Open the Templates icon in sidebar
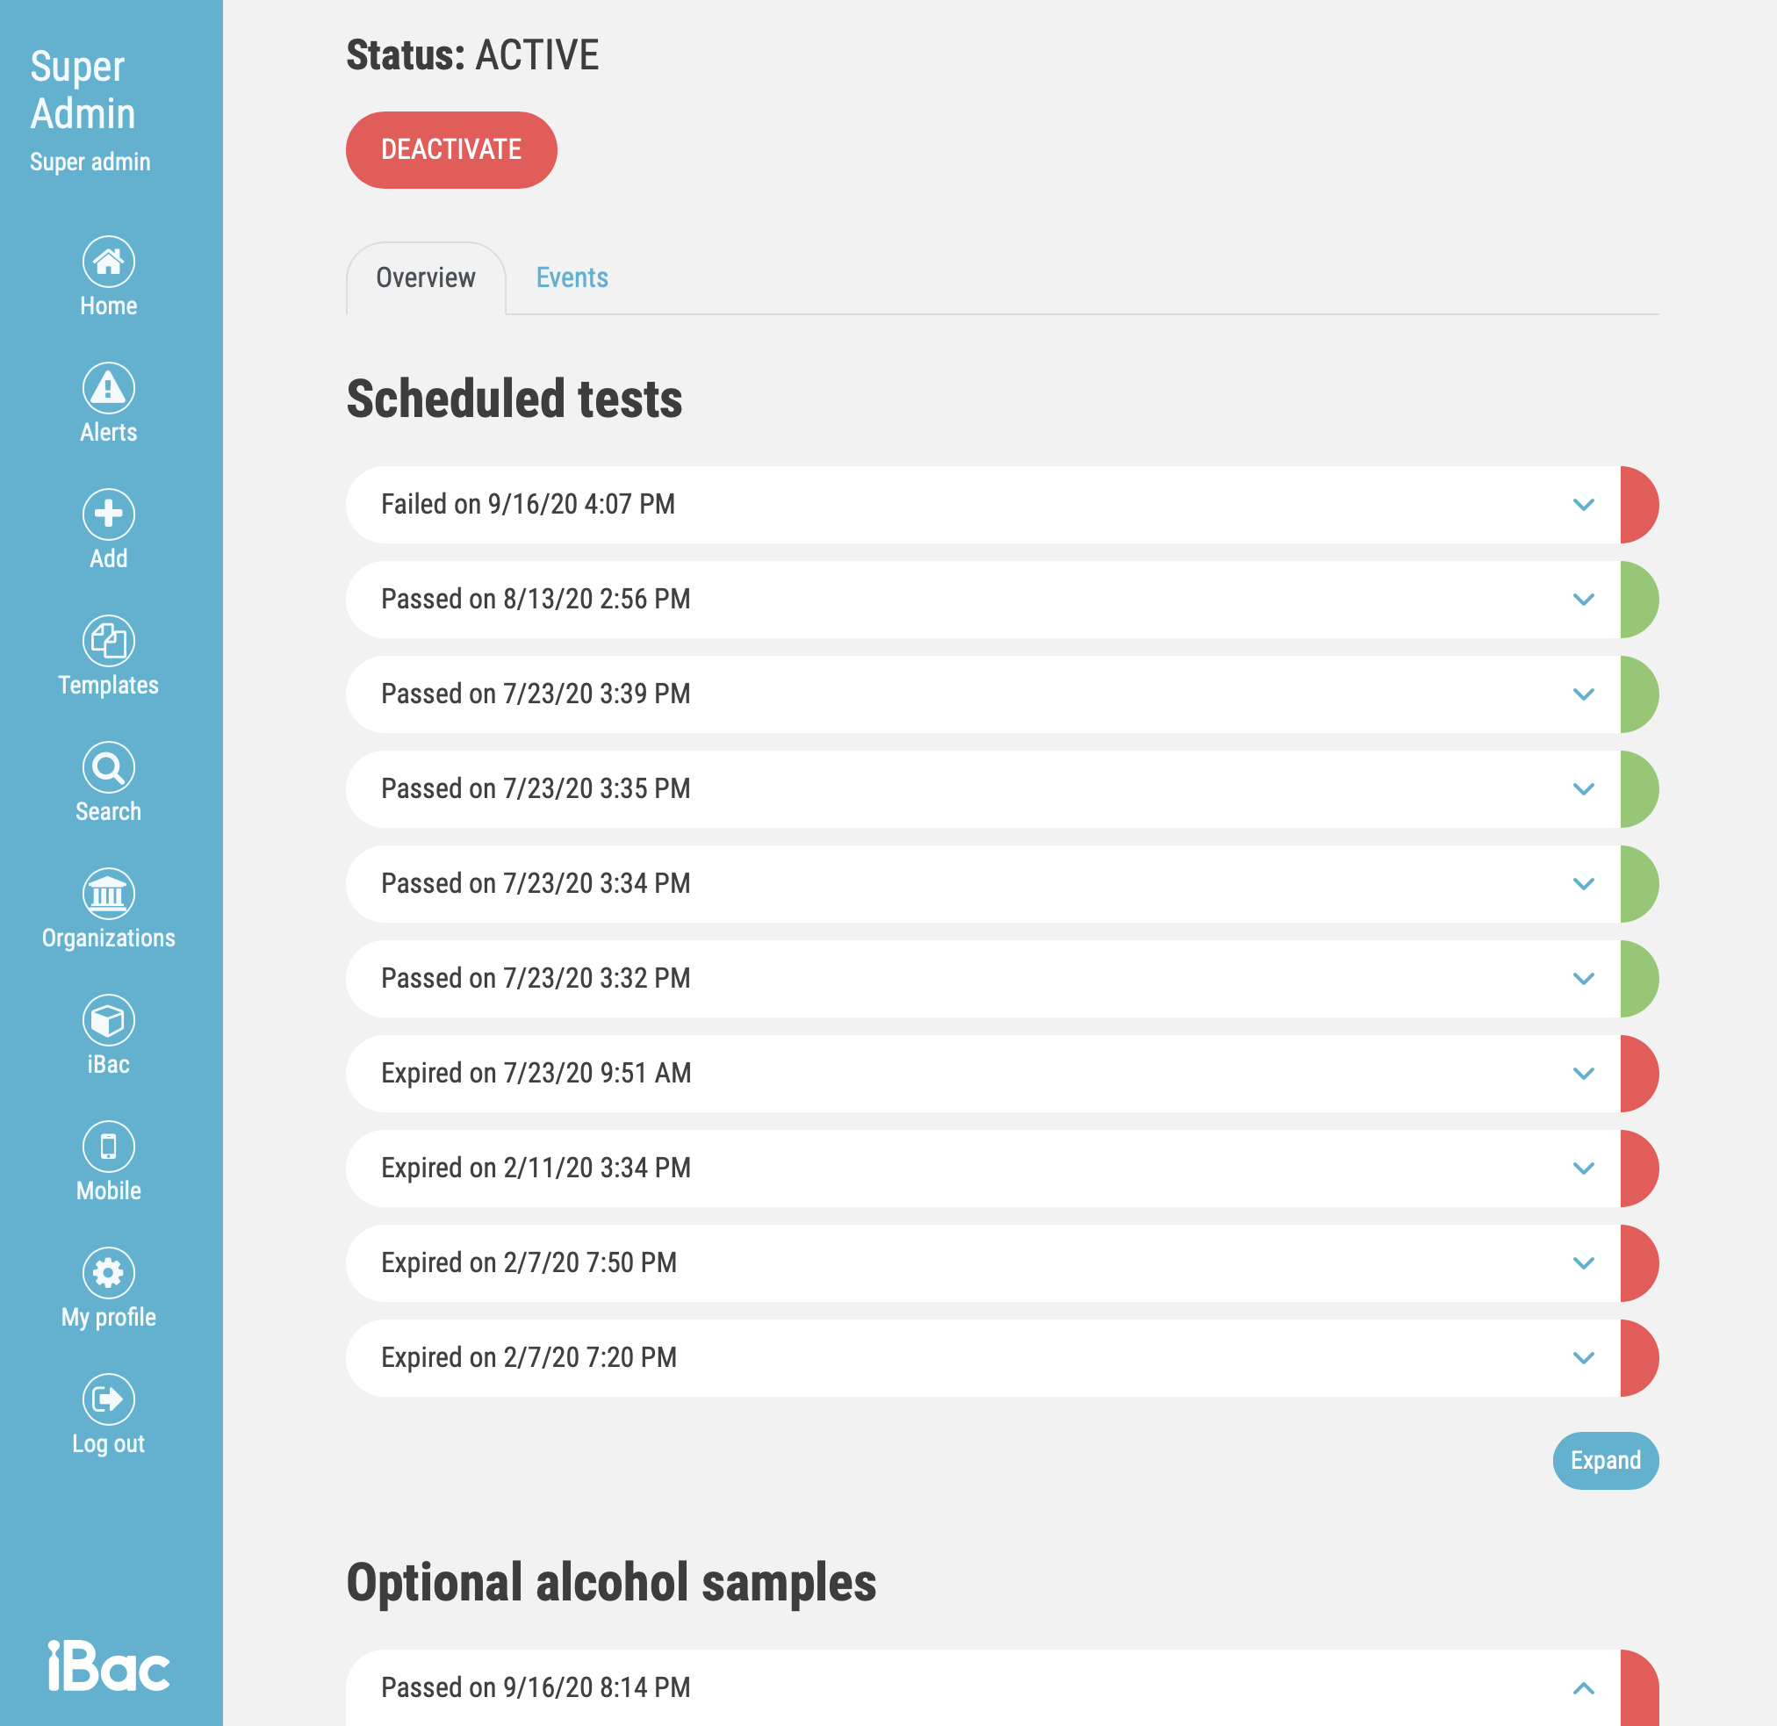The width and height of the screenshot is (1777, 1726). pos(109,641)
